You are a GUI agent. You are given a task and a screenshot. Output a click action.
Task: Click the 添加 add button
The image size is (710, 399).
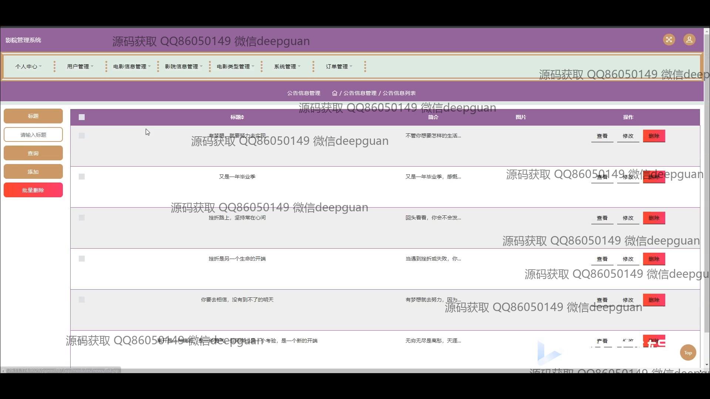tap(33, 171)
